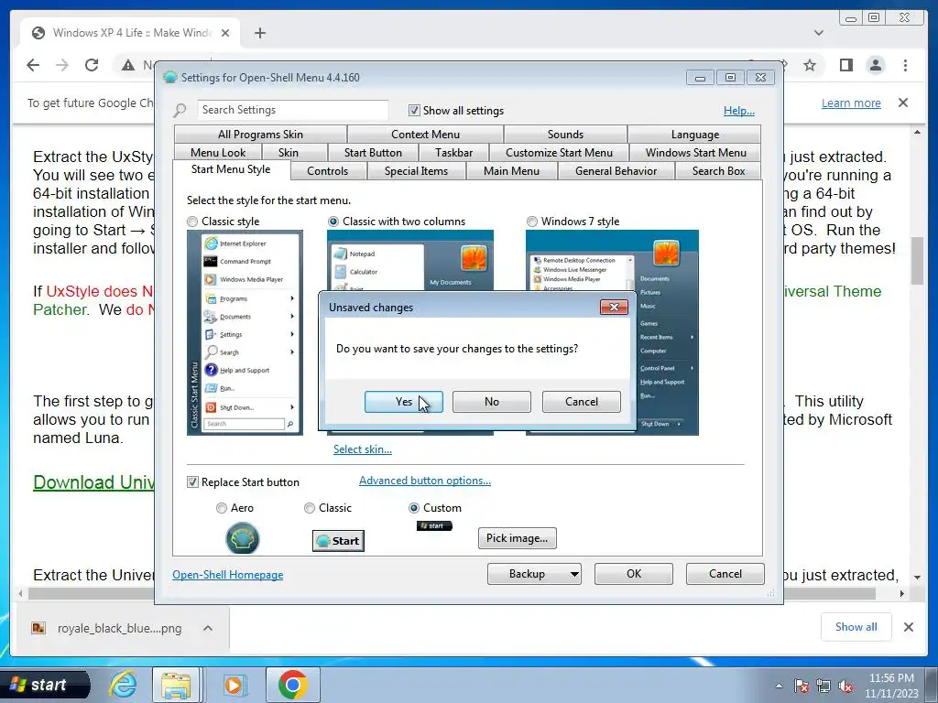Open Main Menu tab
Viewport: 938px width, 703px height.
pyautogui.click(x=511, y=171)
